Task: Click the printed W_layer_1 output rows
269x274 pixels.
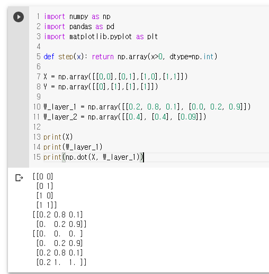Action: [x=59, y=220]
